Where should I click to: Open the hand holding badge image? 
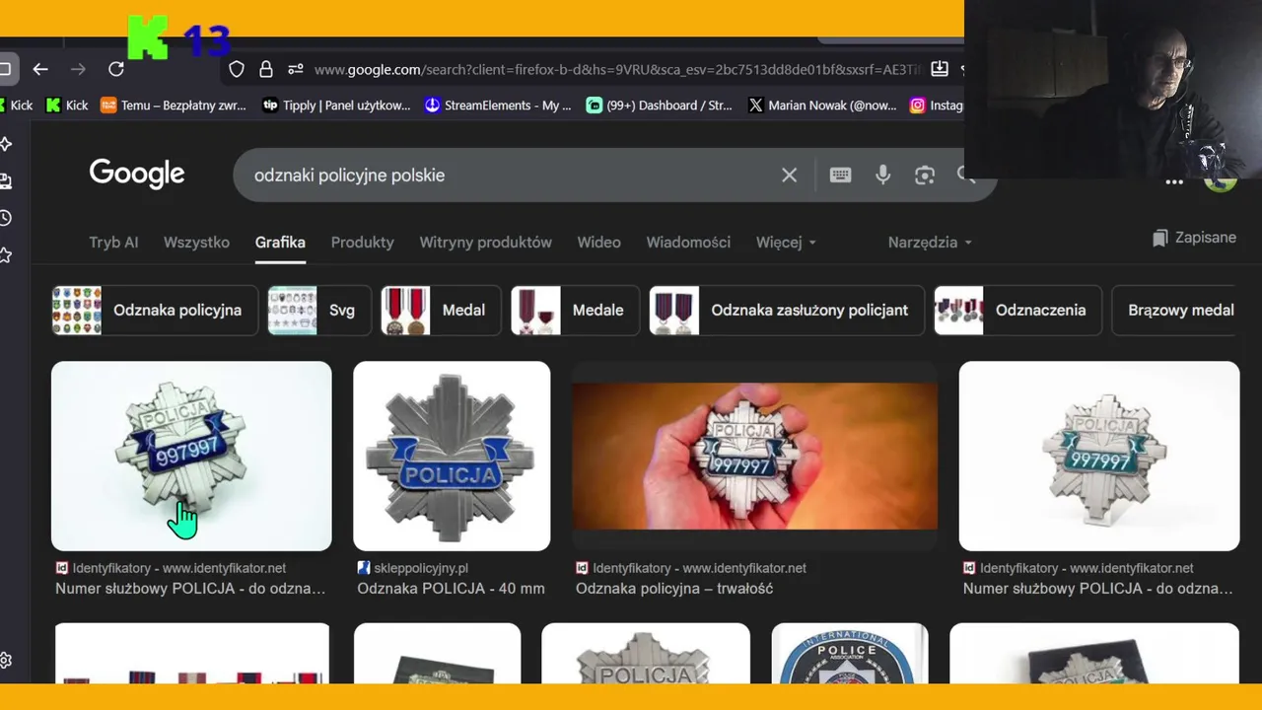coord(754,456)
